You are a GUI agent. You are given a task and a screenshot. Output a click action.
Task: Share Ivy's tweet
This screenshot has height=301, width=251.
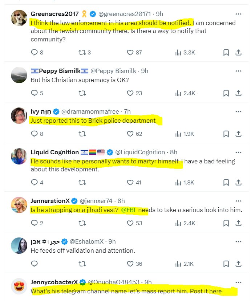(x=239, y=134)
